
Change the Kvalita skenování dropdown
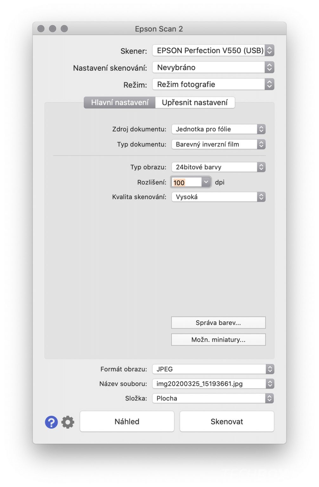click(218, 197)
